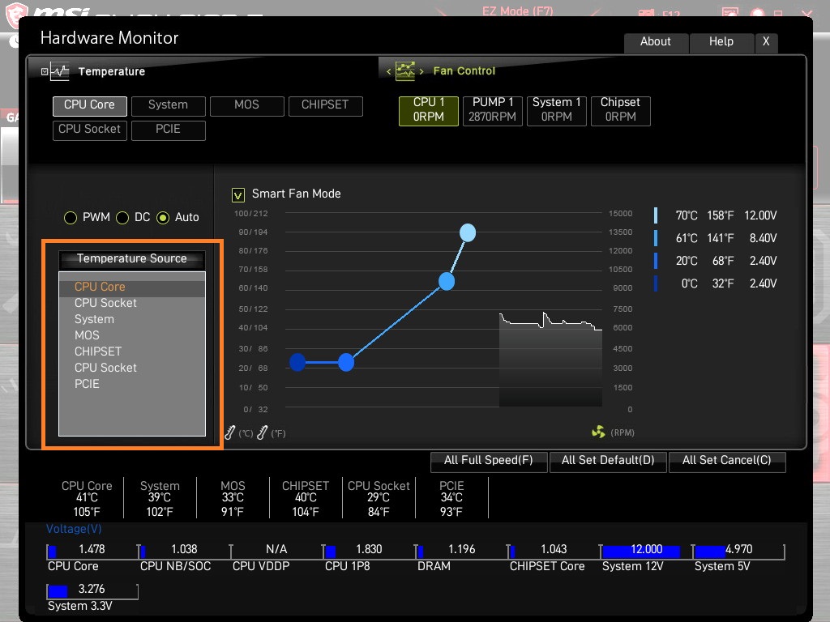Select CPU Core in Temperature Source list
The width and height of the screenshot is (830, 622).
pos(132,288)
